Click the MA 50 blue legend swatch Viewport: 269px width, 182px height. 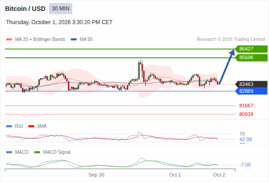click(x=74, y=40)
